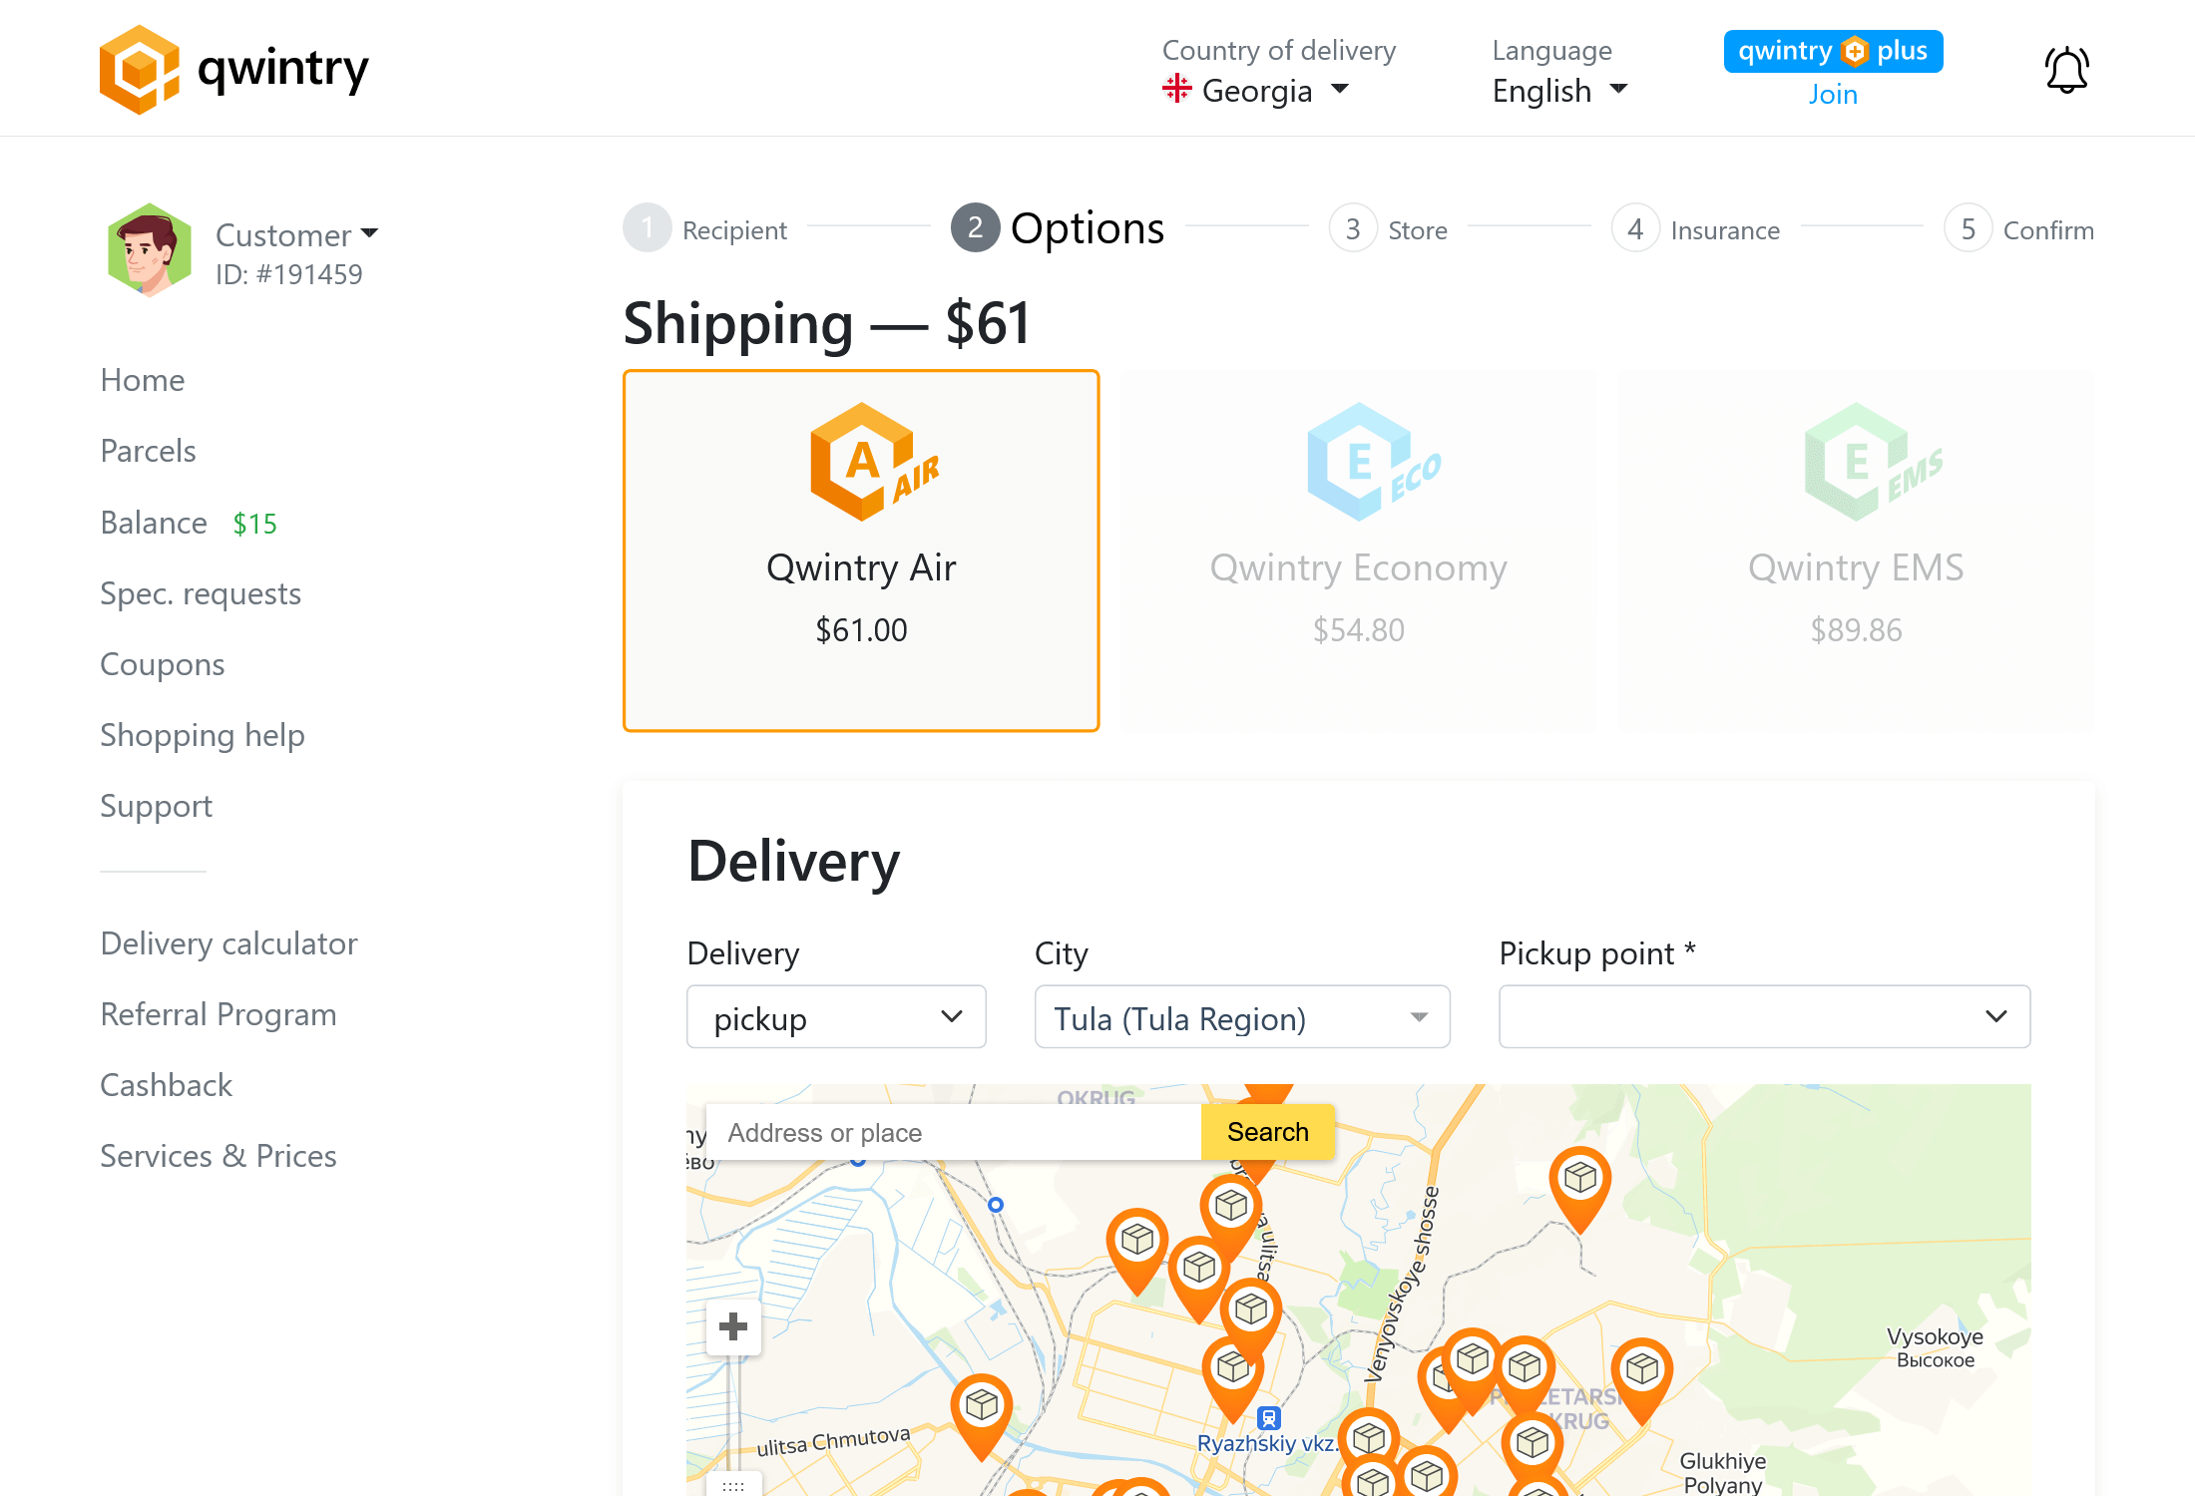Open the City selector showing Tula
The image size is (2195, 1496).
click(x=1242, y=1017)
